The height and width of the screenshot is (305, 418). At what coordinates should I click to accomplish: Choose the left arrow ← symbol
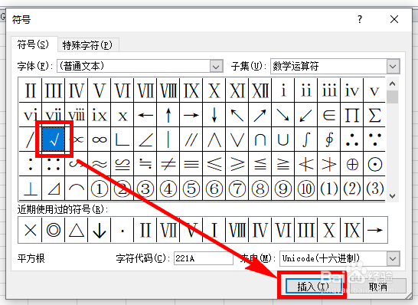[145, 114]
